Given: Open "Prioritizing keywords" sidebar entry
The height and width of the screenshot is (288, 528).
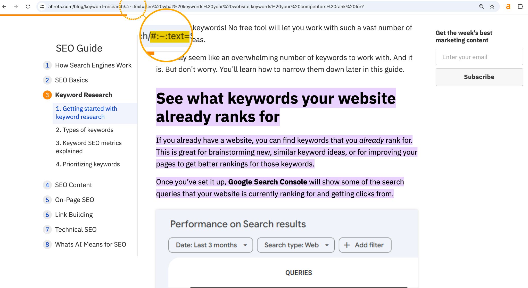Looking at the screenshot, I should (x=88, y=164).
